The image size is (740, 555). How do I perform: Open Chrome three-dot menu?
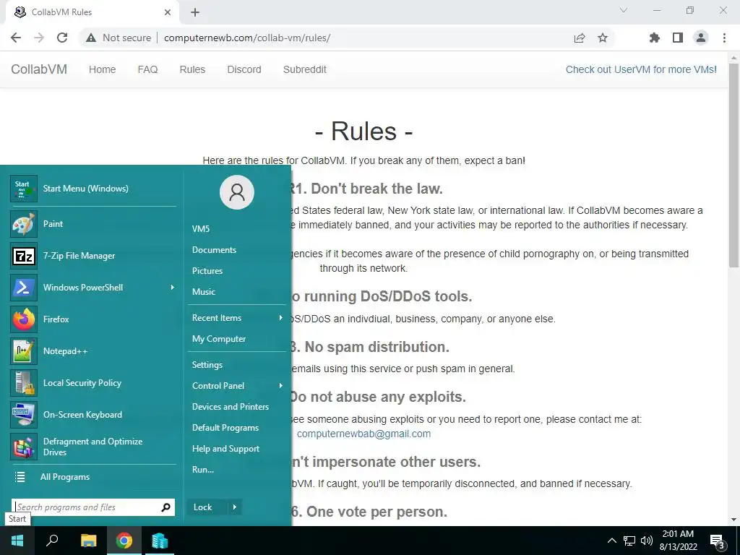724,38
